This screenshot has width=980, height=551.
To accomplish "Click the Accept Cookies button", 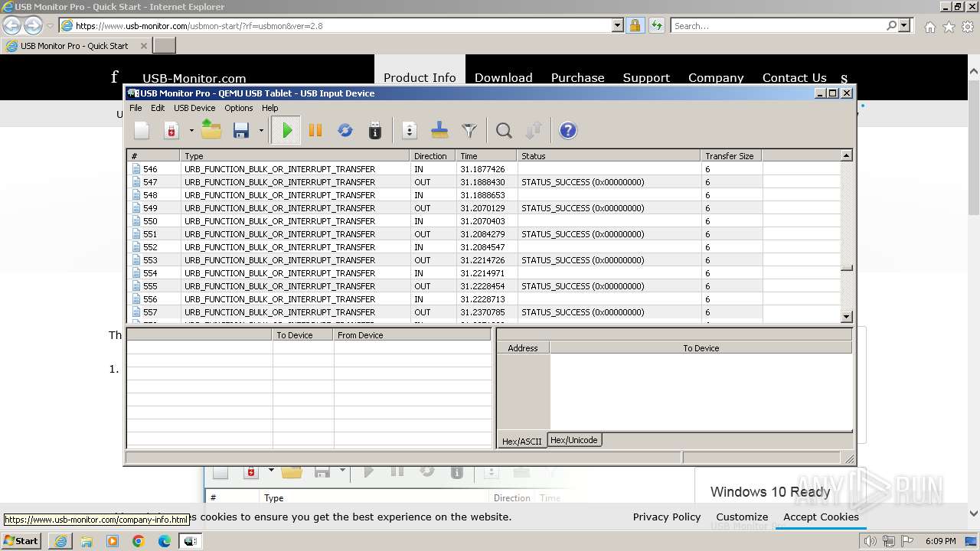I will tap(821, 517).
